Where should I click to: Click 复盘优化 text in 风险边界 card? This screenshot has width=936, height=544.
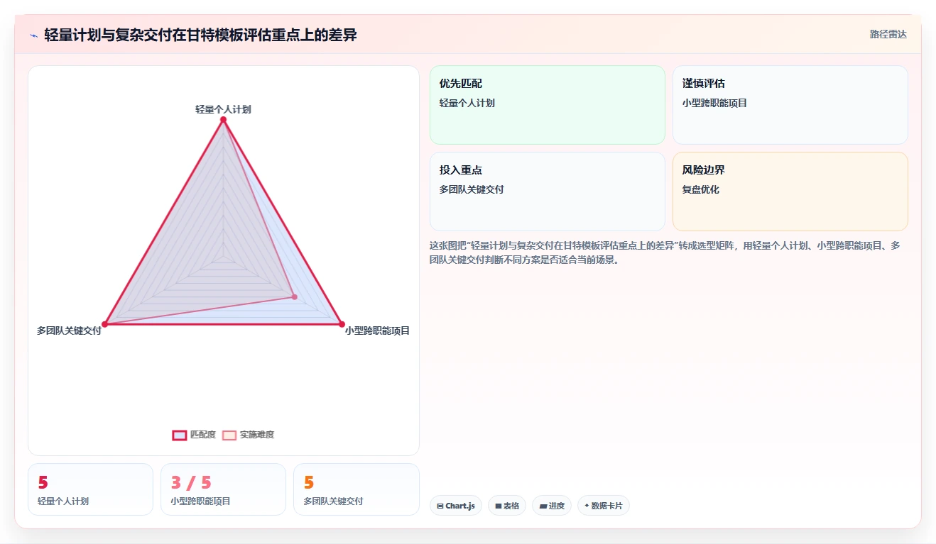pyautogui.click(x=701, y=189)
